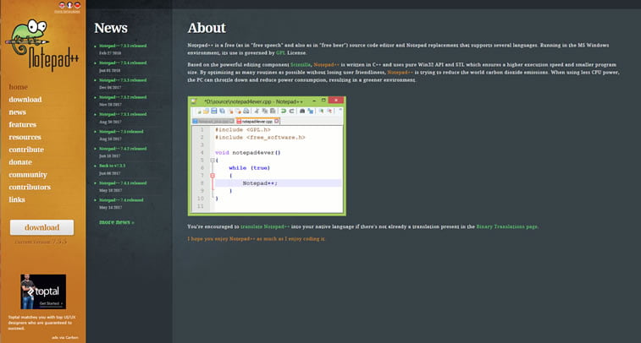Open the Binary Translations page link

tap(507, 226)
